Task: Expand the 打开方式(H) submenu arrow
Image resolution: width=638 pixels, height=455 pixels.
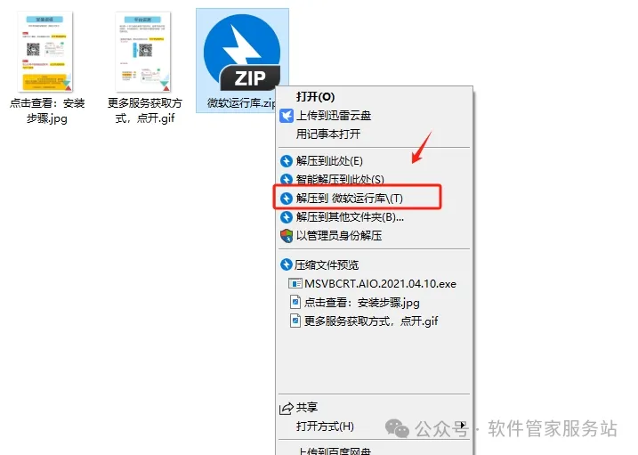Action: (x=462, y=426)
